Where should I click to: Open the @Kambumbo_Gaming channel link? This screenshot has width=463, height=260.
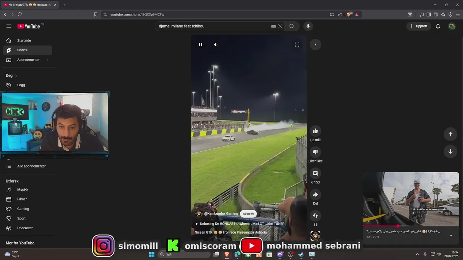point(221,214)
